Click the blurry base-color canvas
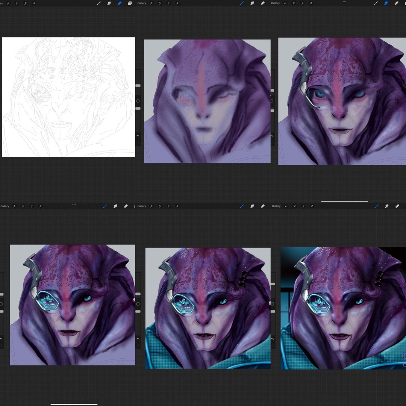406x406 pixels. tap(207, 101)
